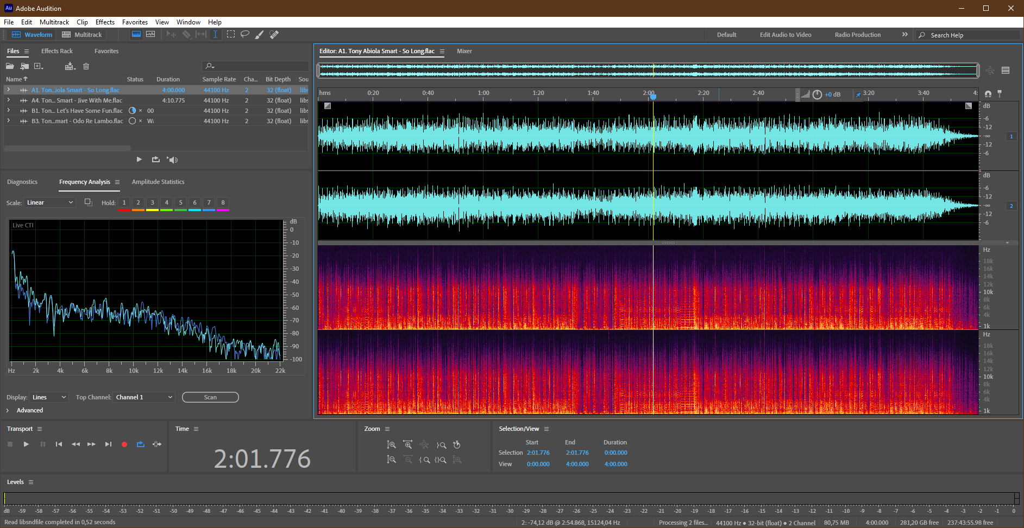Open the Top Channel dropdown
The image size is (1024, 528).
[x=144, y=397]
